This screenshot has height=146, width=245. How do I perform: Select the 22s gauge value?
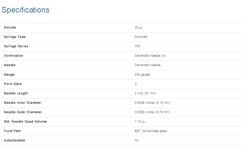point(142,75)
